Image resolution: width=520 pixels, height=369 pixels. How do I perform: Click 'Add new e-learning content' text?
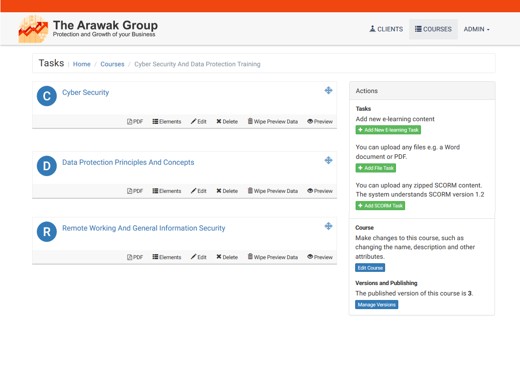coord(395,119)
